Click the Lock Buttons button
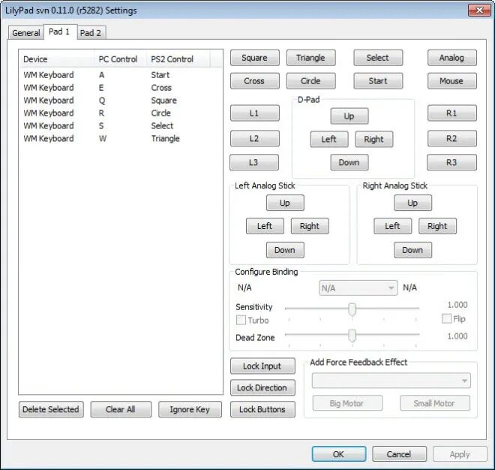Viewport: 495px width, 470px height. click(262, 409)
